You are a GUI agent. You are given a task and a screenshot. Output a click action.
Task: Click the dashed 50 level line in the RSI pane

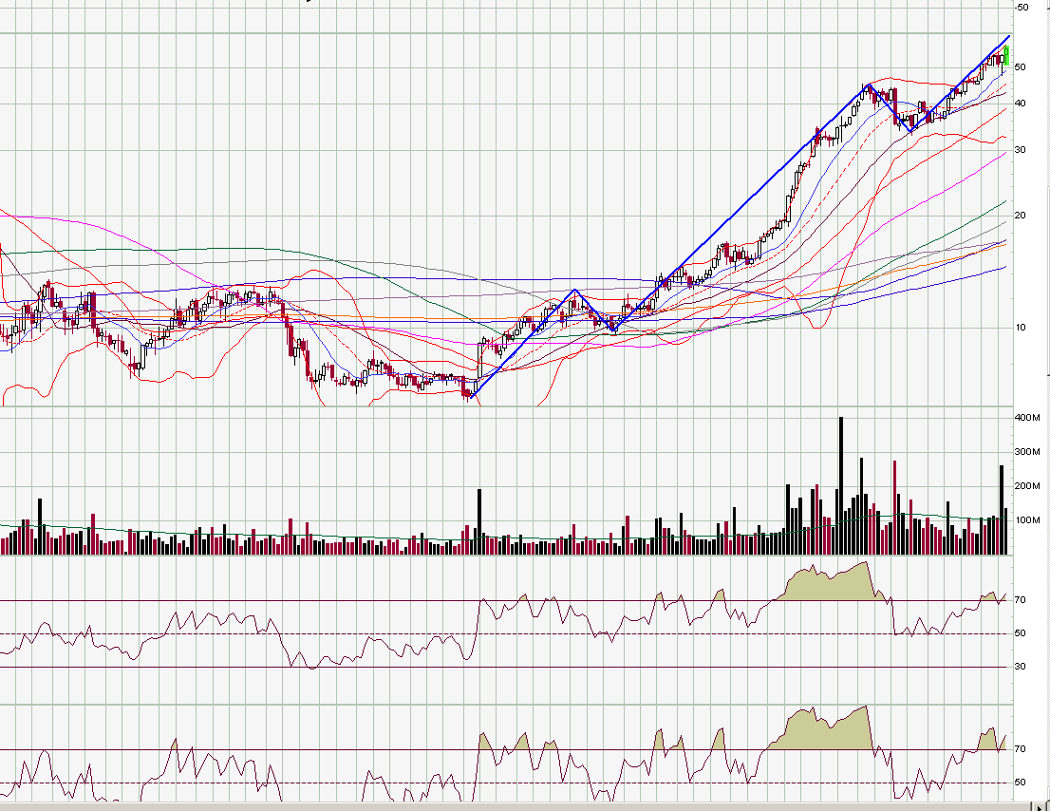coord(285,632)
